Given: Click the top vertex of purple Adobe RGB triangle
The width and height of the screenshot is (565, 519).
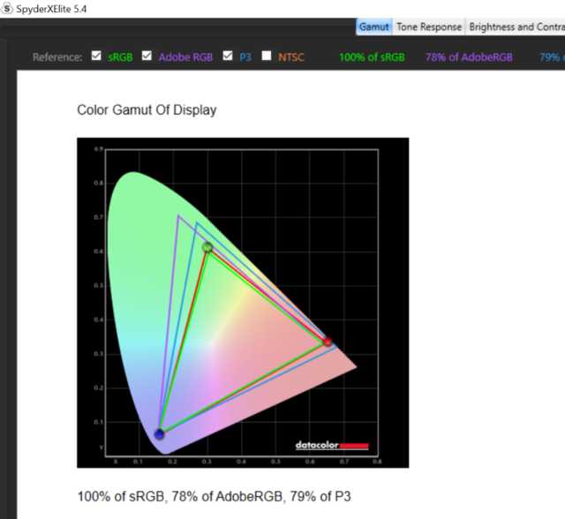Looking at the screenshot, I should point(178,215).
